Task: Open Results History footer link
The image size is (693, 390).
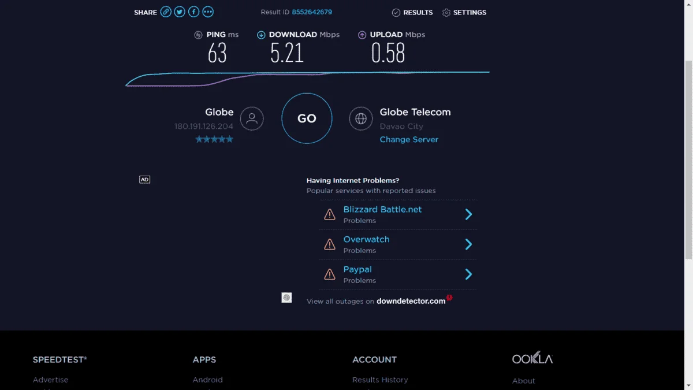Action: click(x=380, y=380)
